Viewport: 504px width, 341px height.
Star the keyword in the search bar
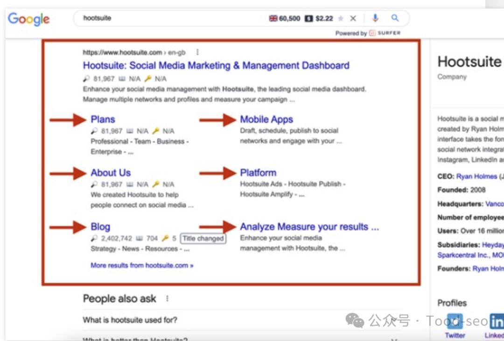point(341,18)
